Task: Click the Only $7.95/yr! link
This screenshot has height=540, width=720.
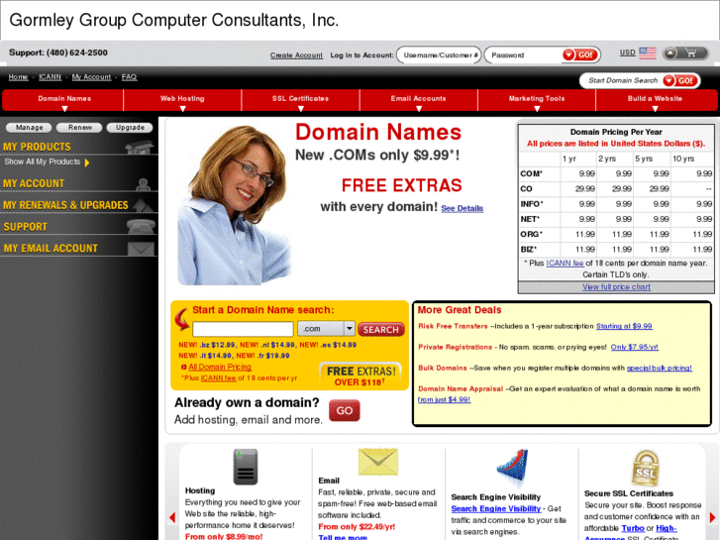Action: pos(634,348)
